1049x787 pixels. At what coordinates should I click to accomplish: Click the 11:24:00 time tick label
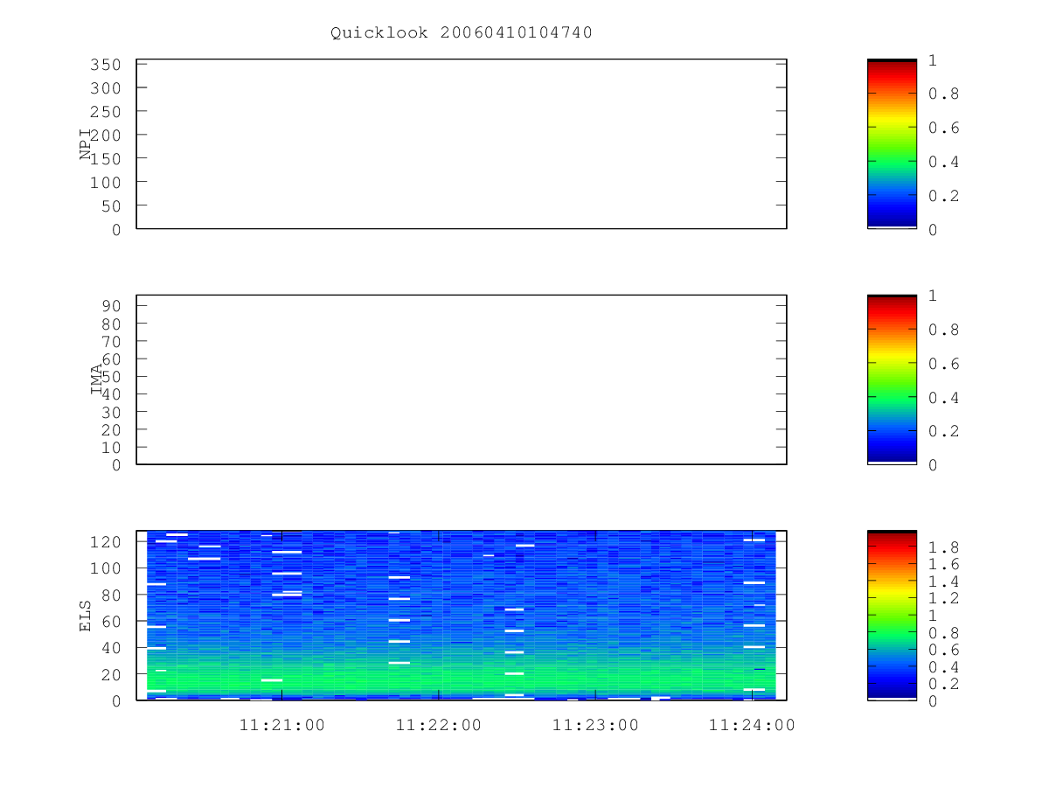click(x=751, y=725)
